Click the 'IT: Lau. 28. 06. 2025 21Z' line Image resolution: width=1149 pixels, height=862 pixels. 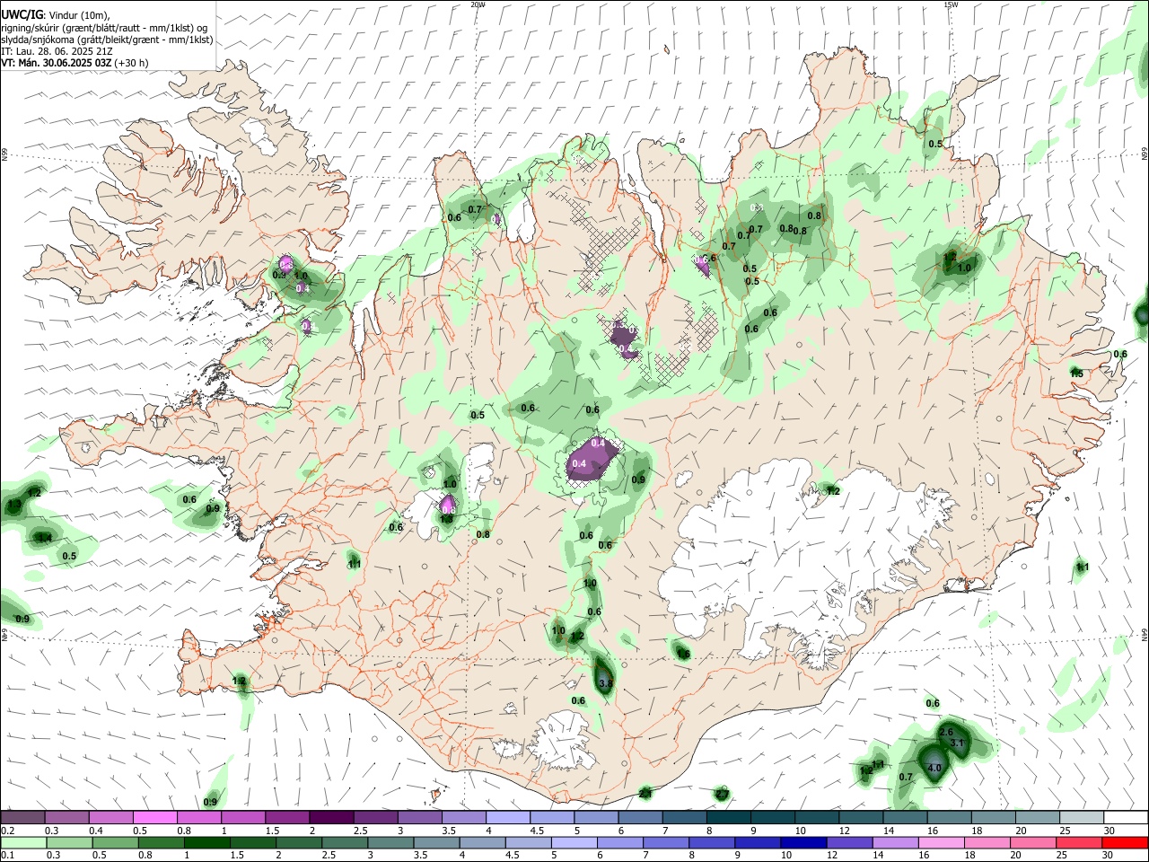[x=57, y=52]
